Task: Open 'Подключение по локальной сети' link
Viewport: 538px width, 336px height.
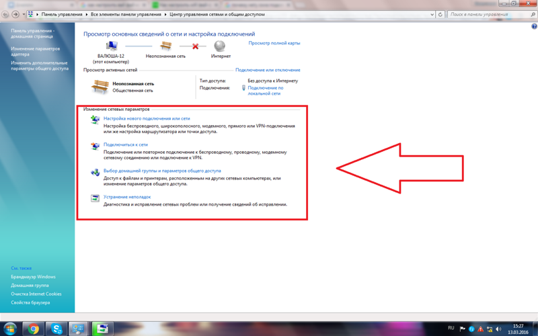Action: click(x=266, y=91)
